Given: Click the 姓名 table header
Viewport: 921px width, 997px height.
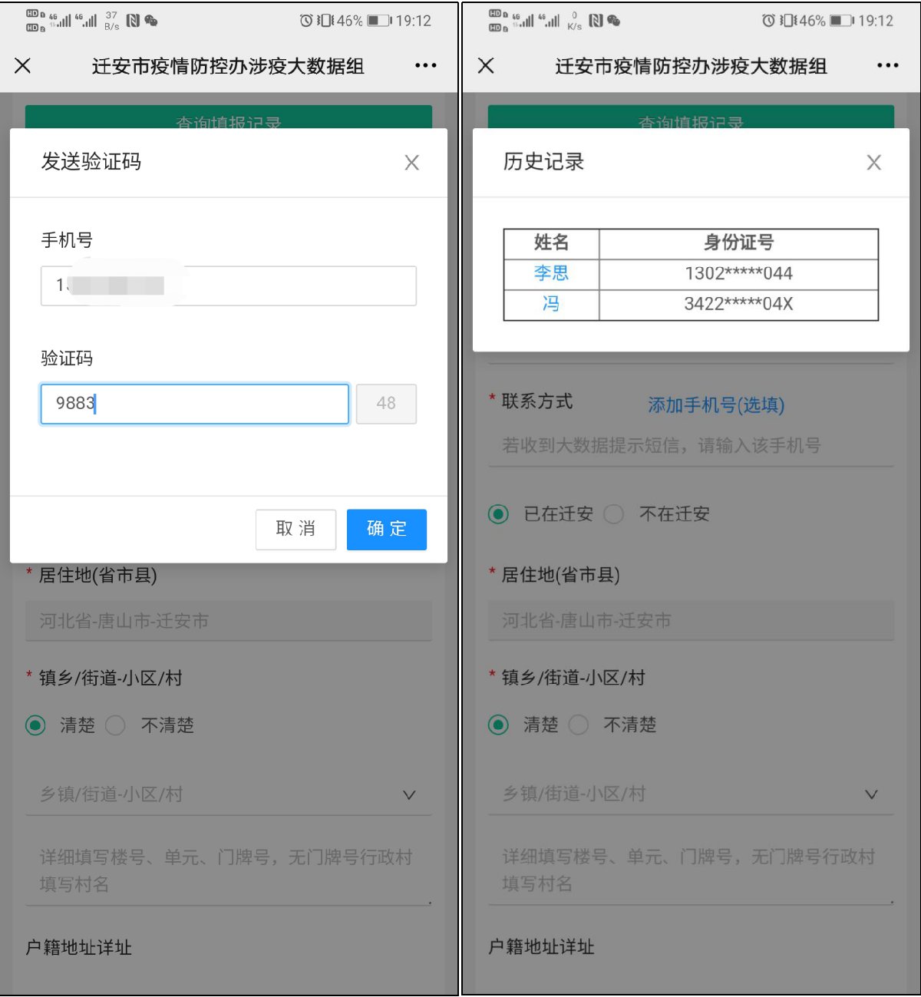Looking at the screenshot, I should point(551,243).
